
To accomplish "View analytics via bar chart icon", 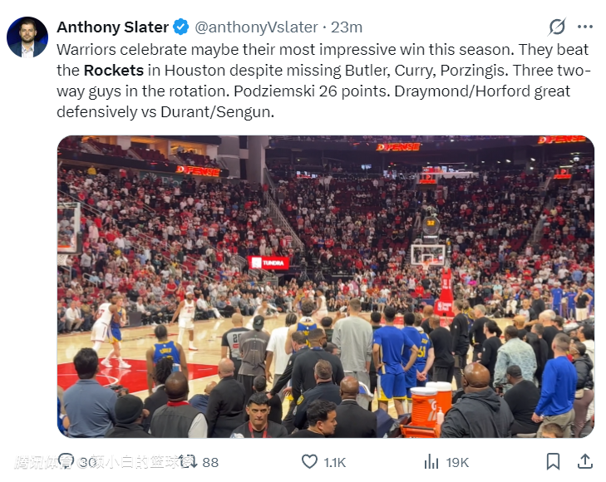I will pos(431,461).
